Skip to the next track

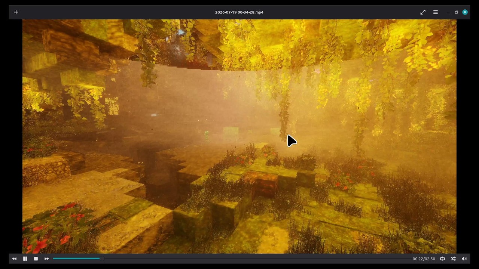click(47, 259)
